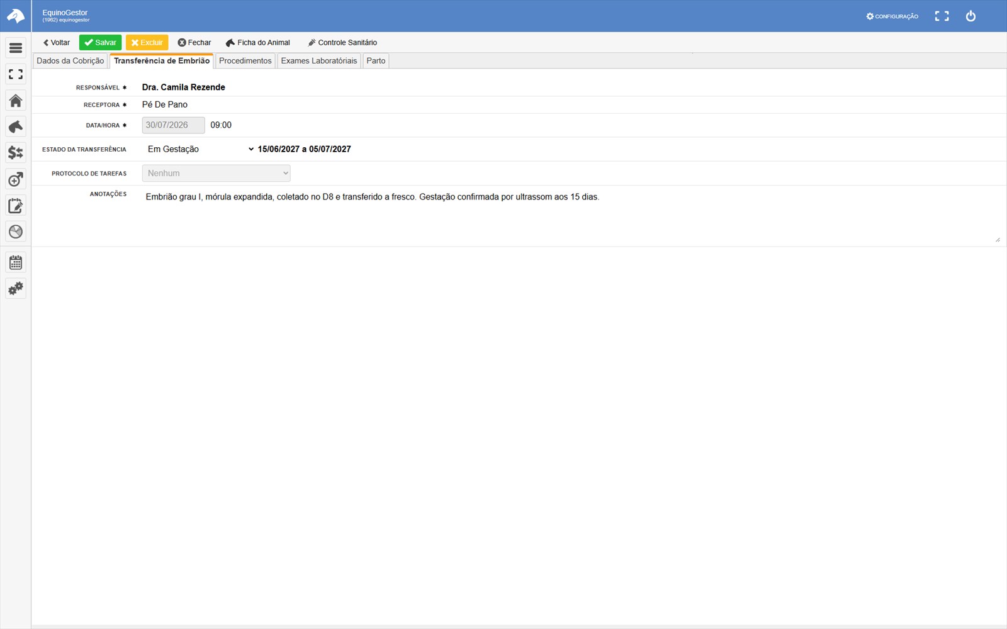This screenshot has height=629, width=1007.
Task: Open the Protocolo de Tarefas dropdown
Action: [x=216, y=173]
